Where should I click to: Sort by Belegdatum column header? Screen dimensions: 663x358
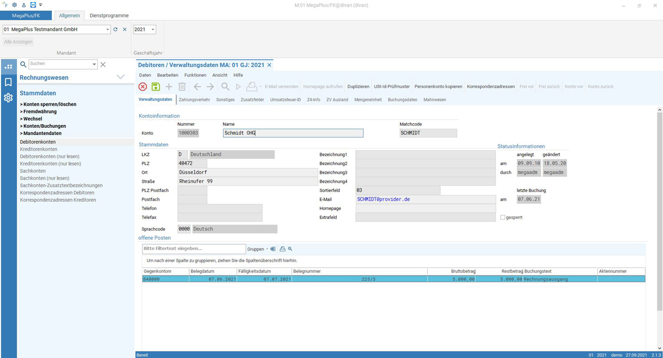pyautogui.click(x=212, y=271)
